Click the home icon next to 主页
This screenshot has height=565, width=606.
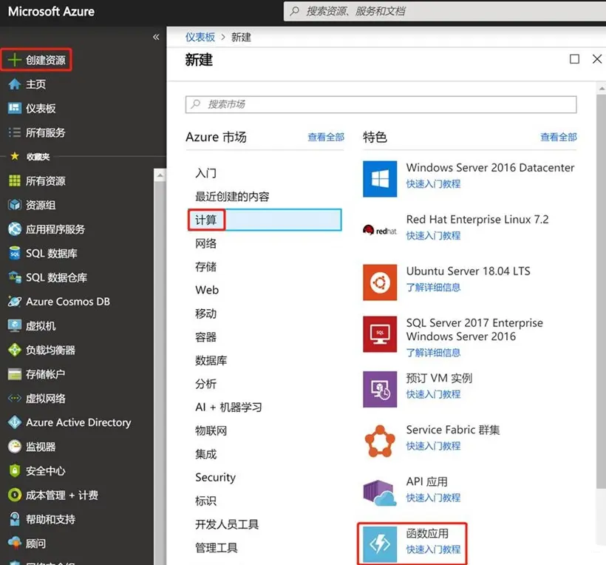[x=14, y=84]
